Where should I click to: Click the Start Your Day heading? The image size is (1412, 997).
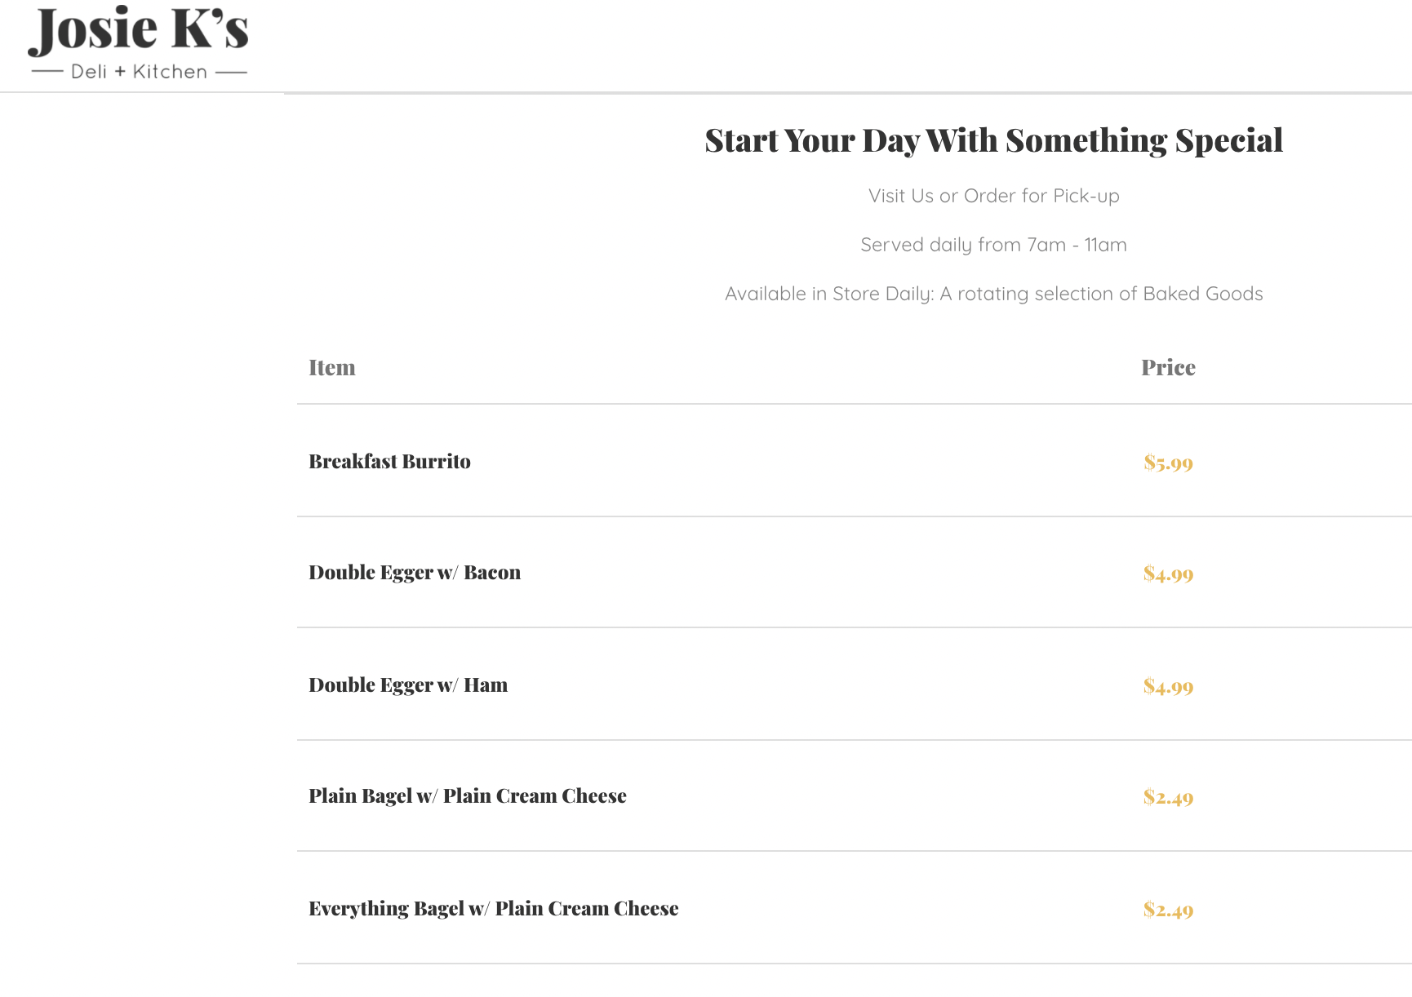993,140
